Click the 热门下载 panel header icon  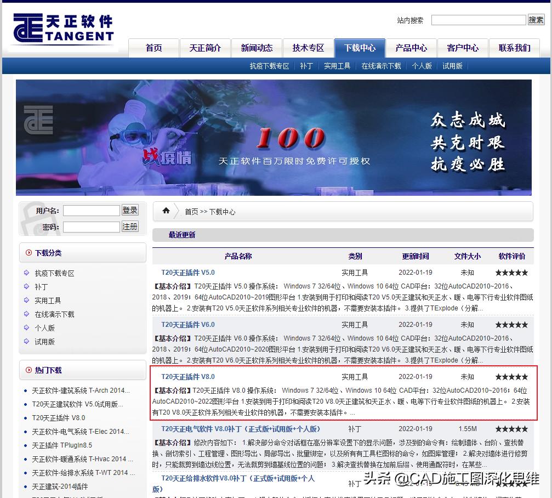pyautogui.click(x=29, y=370)
